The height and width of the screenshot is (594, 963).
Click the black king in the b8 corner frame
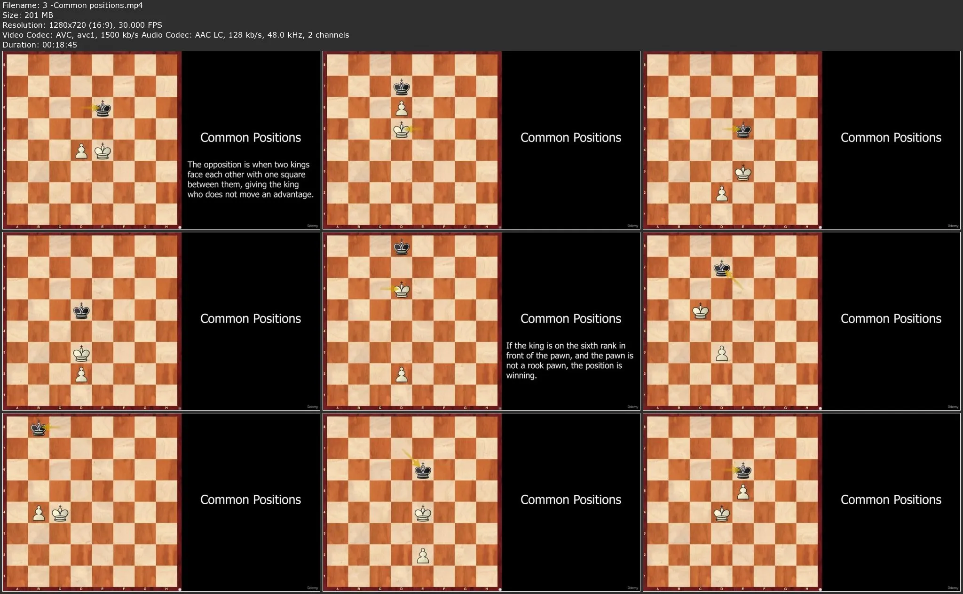(39, 428)
